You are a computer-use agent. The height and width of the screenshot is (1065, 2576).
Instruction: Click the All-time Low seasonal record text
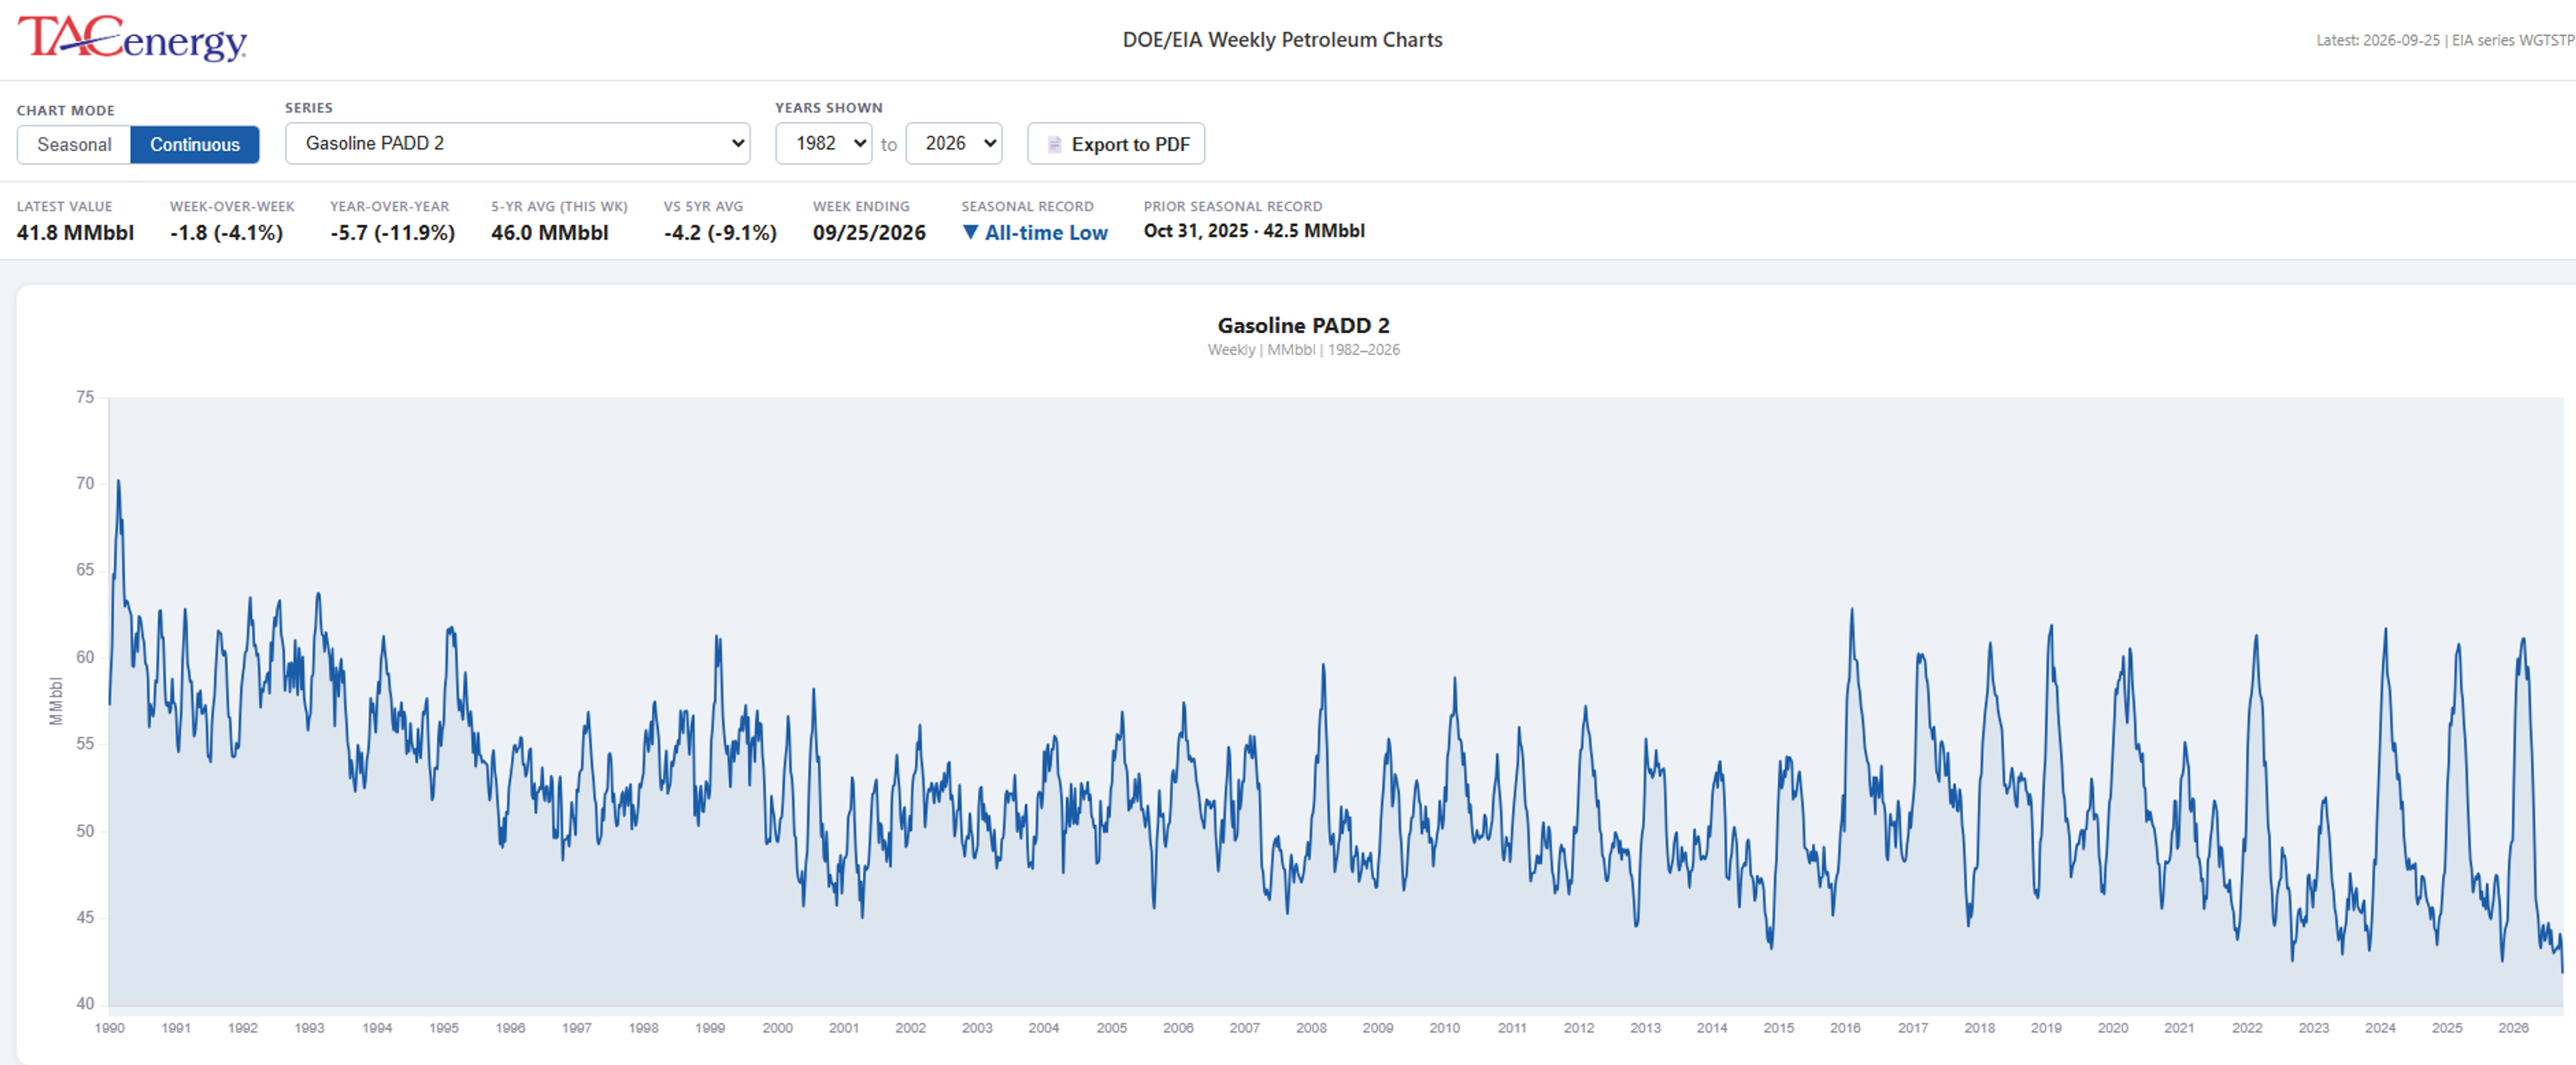(x=1047, y=232)
